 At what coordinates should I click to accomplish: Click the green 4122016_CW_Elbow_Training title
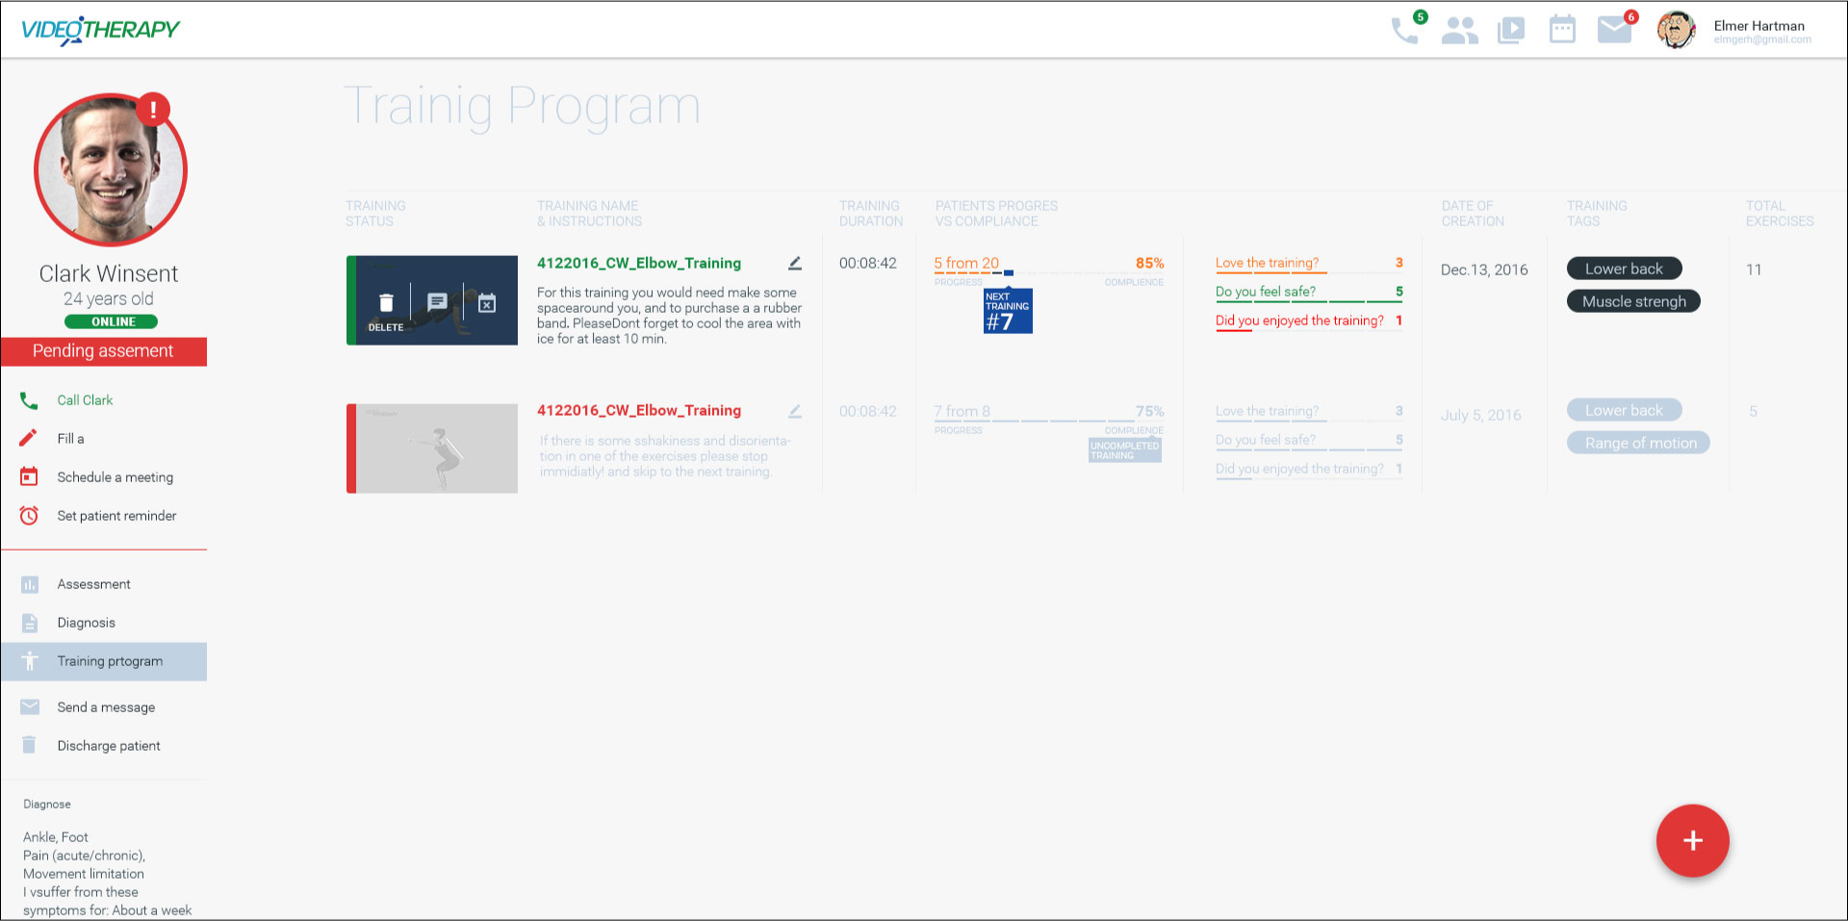click(639, 263)
